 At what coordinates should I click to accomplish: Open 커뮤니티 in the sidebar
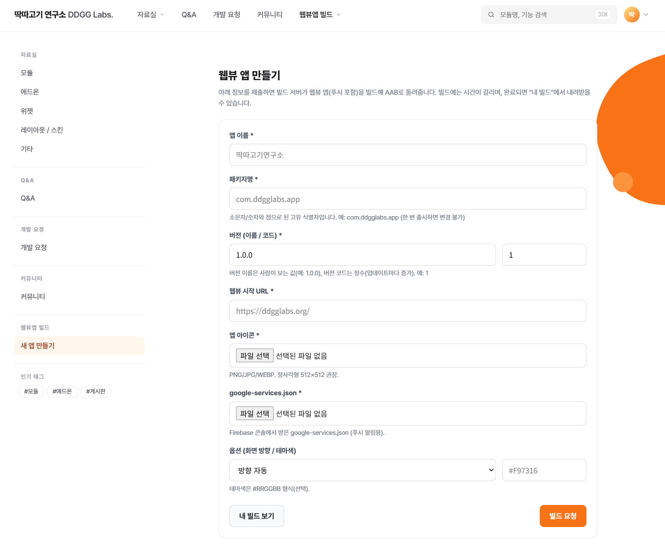coord(79,297)
